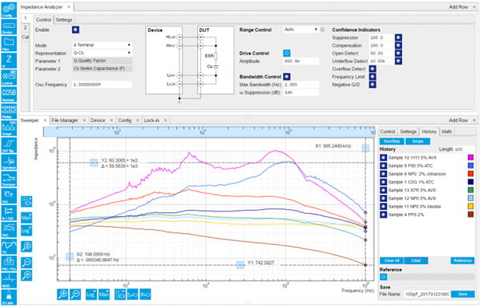Select the Cal side tab
The image size is (481, 307).
point(25,37)
